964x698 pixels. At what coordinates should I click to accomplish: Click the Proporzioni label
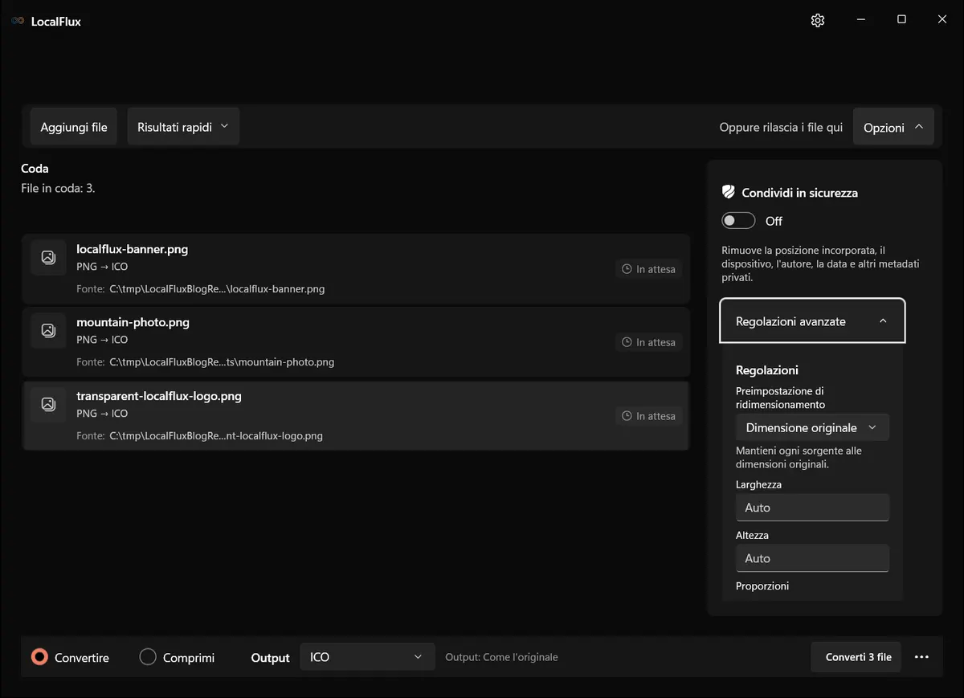762,586
